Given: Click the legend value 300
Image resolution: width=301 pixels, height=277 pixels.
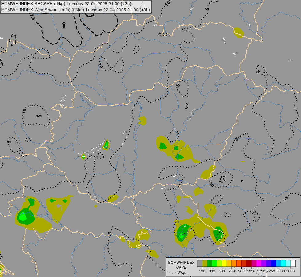Looking at the screenshot, I should click(212, 271).
